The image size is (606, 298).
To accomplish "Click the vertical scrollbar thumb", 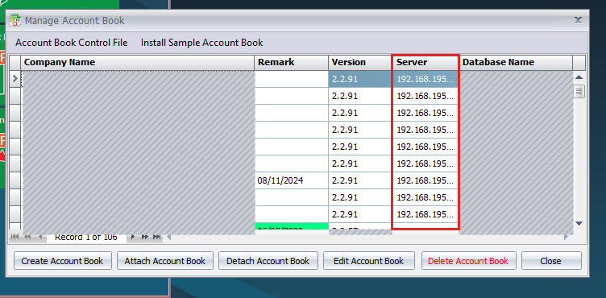I will click(579, 92).
